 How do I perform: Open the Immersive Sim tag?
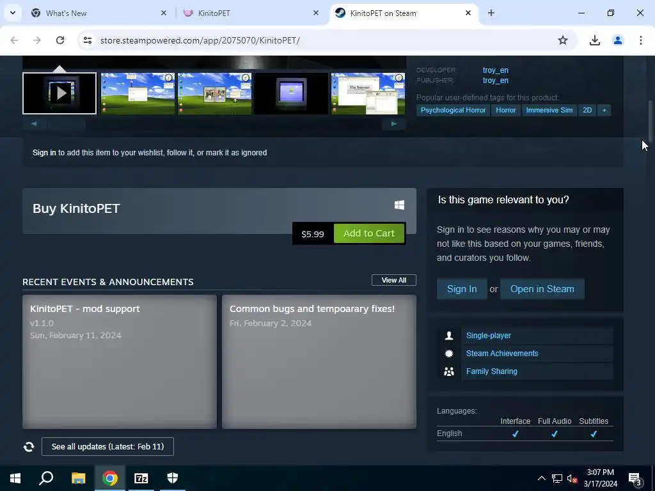point(549,110)
